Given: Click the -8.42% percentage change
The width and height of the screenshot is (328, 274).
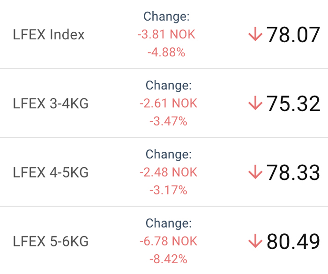Looking at the screenshot, I should (169, 259).
